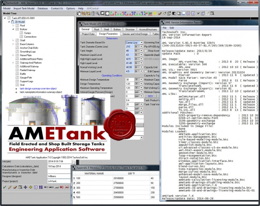260x206 pixels.
Task: Switch to the Structure tab
Action: [130, 29]
